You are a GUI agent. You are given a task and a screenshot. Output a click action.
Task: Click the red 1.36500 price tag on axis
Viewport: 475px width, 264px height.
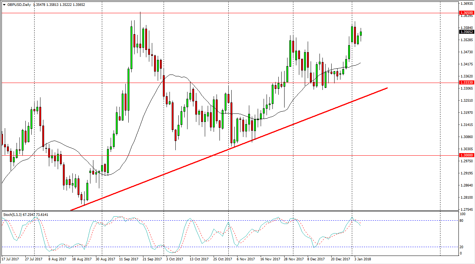(x=467, y=13)
